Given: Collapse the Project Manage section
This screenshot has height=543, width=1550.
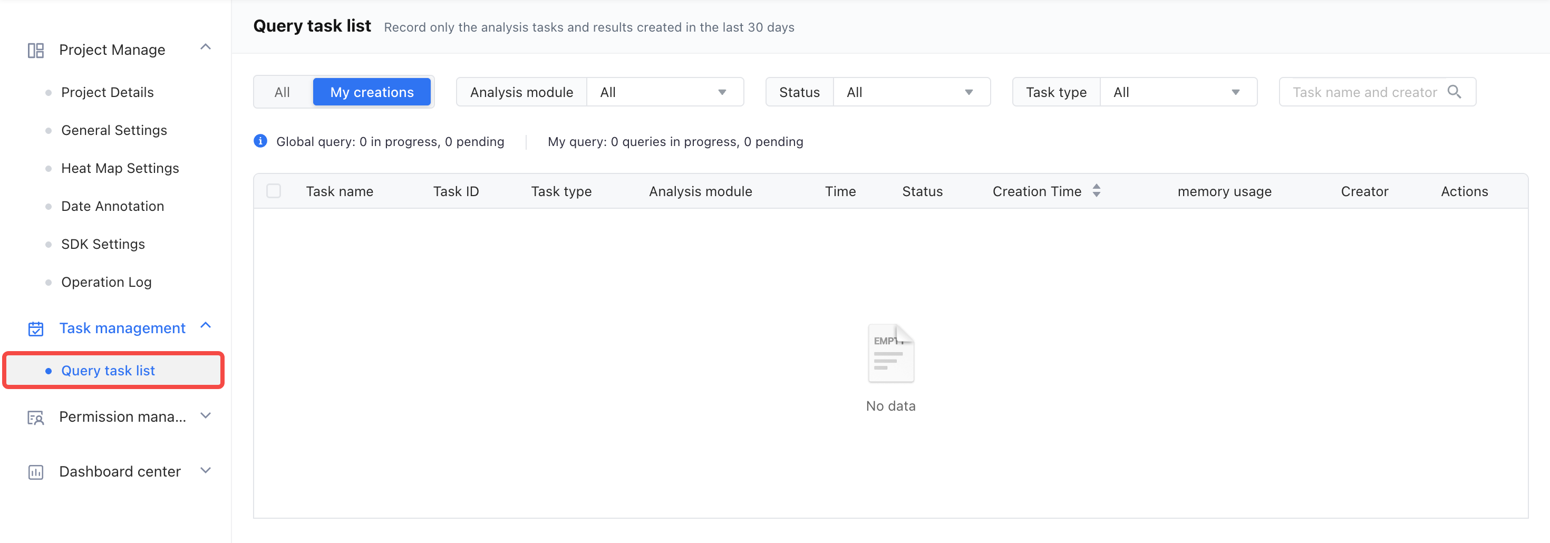Looking at the screenshot, I should coord(205,47).
